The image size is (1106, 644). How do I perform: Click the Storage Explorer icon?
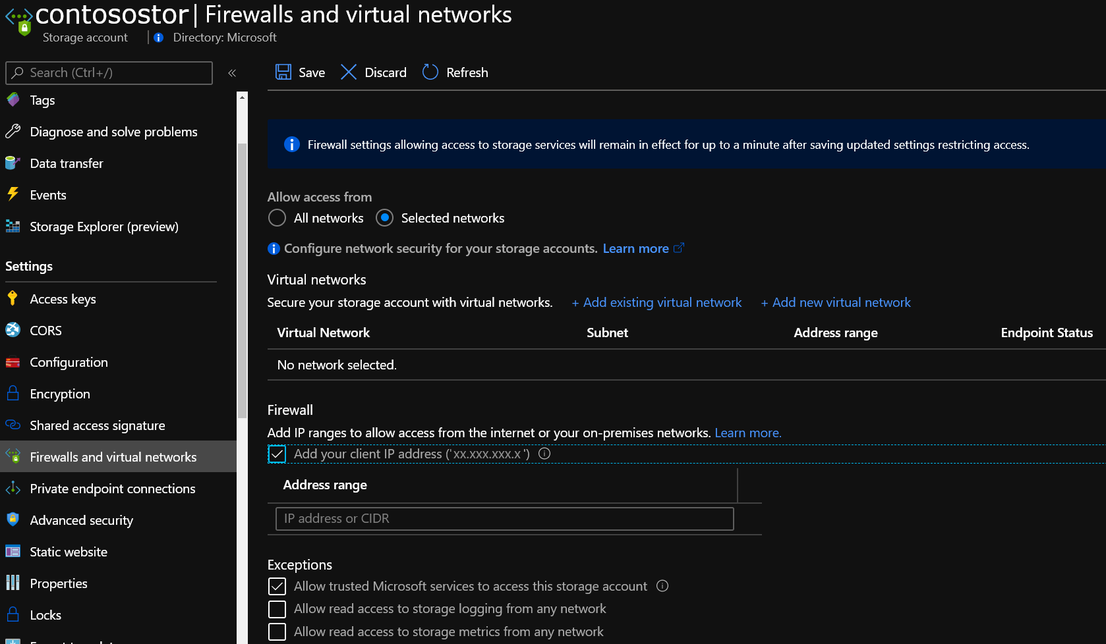click(13, 227)
